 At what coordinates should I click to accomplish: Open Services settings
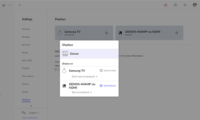(x=26, y=45)
